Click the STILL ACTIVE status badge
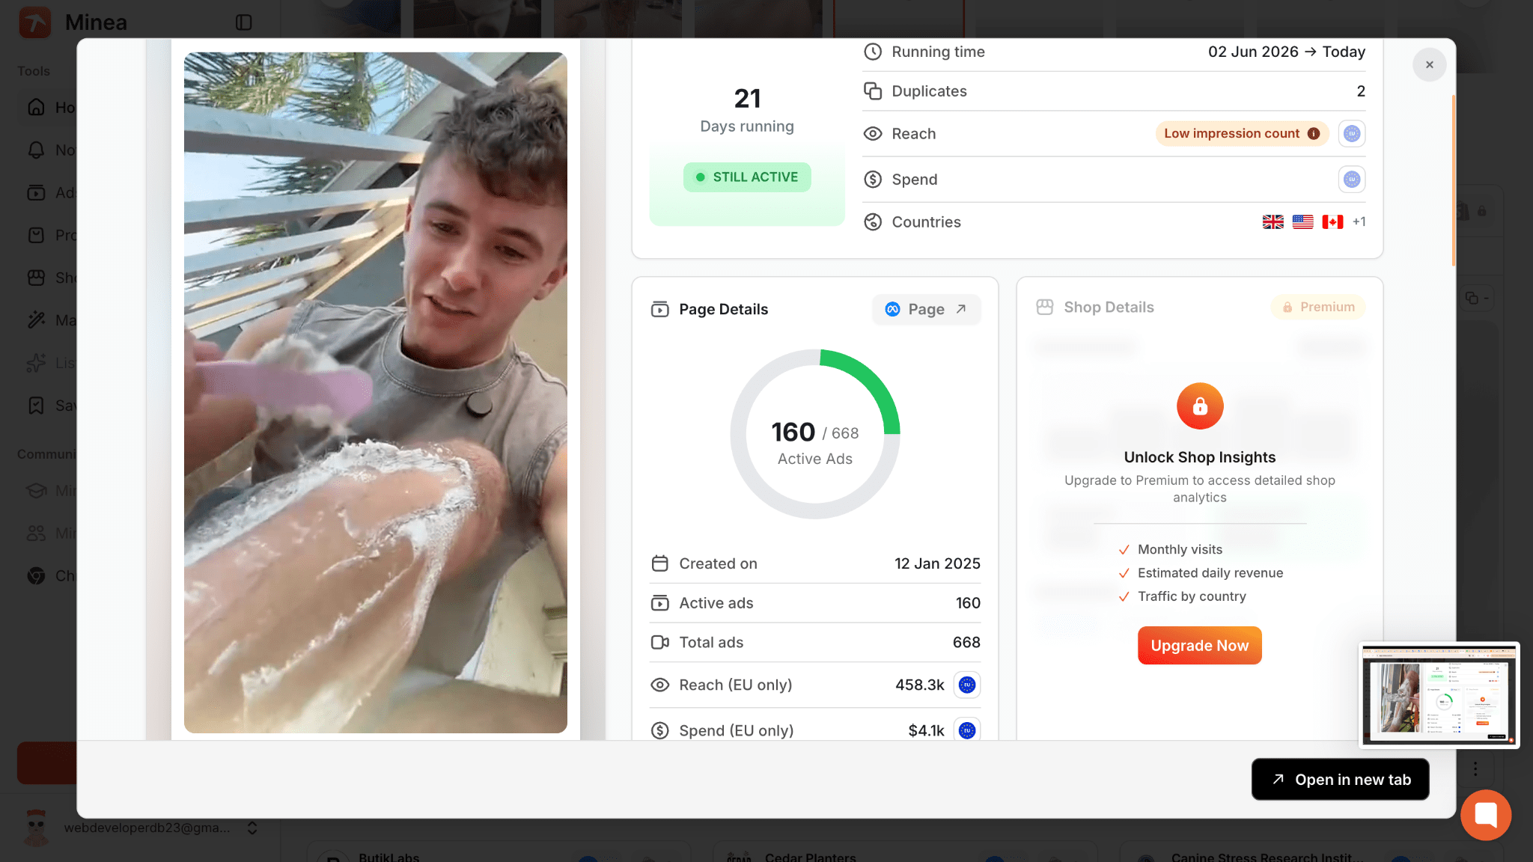The height and width of the screenshot is (862, 1533). [747, 177]
